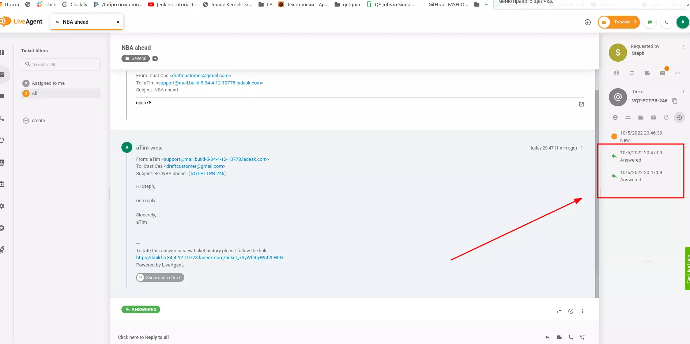Mark ticket resolved with the checkmark icon
This screenshot has width=690, height=344.
click(571, 311)
